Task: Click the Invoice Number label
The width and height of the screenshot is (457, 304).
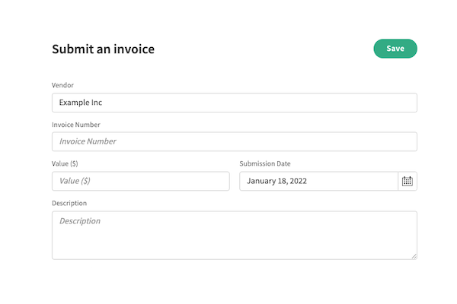Action: [76, 125]
